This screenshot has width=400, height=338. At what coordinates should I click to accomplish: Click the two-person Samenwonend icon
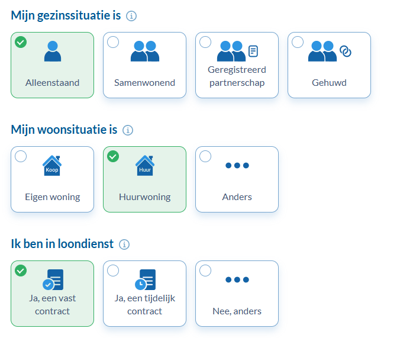[145, 51]
